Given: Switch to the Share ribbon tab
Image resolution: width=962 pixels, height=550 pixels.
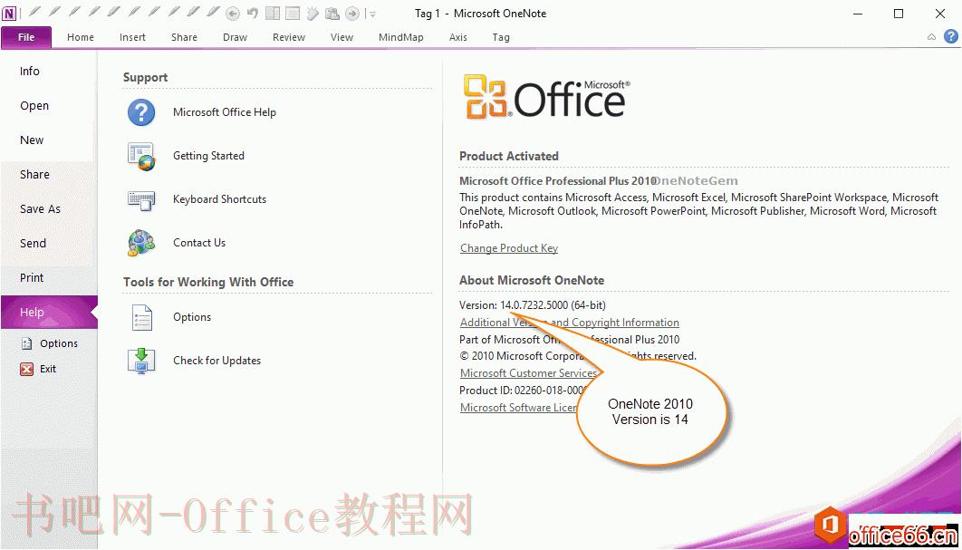Looking at the screenshot, I should [184, 37].
